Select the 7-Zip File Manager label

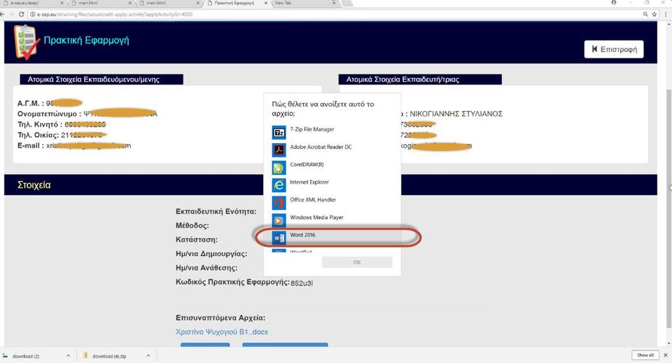[x=312, y=129]
